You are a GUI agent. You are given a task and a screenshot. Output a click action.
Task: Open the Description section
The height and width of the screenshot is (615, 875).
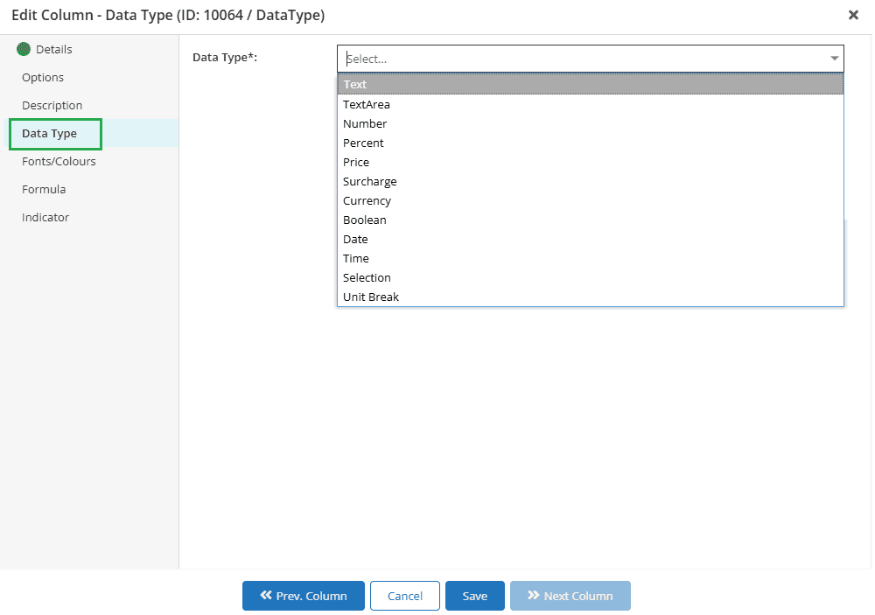click(52, 105)
